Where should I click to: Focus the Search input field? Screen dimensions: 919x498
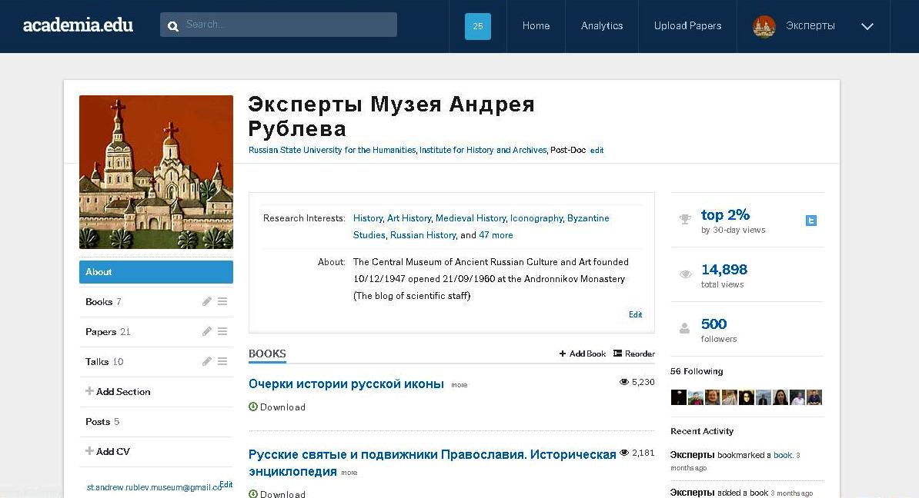click(279, 25)
